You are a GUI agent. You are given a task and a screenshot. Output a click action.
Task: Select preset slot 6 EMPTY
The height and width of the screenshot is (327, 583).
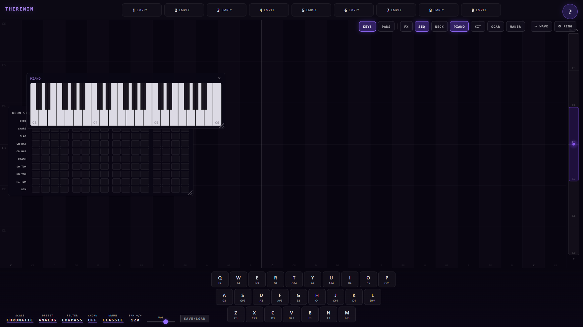354,10
